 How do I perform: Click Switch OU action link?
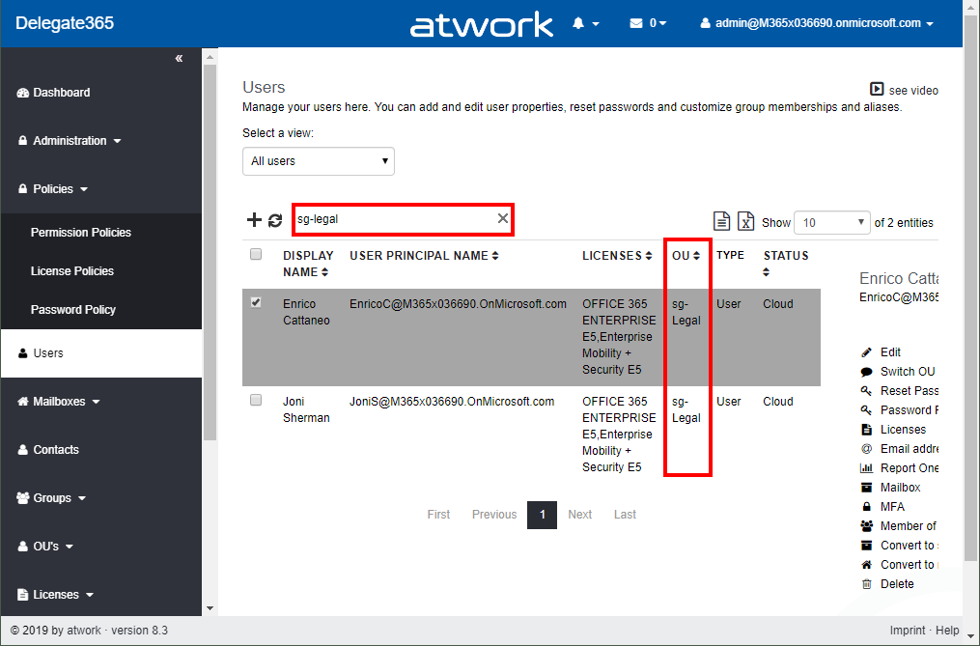pos(907,372)
